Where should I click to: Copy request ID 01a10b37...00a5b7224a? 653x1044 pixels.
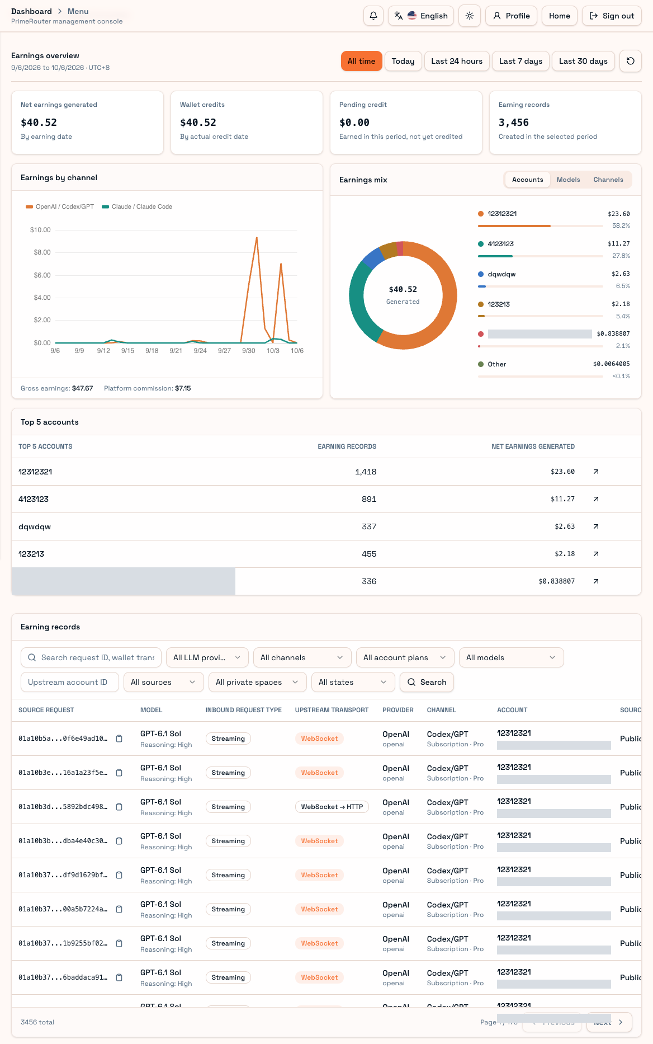click(x=119, y=909)
